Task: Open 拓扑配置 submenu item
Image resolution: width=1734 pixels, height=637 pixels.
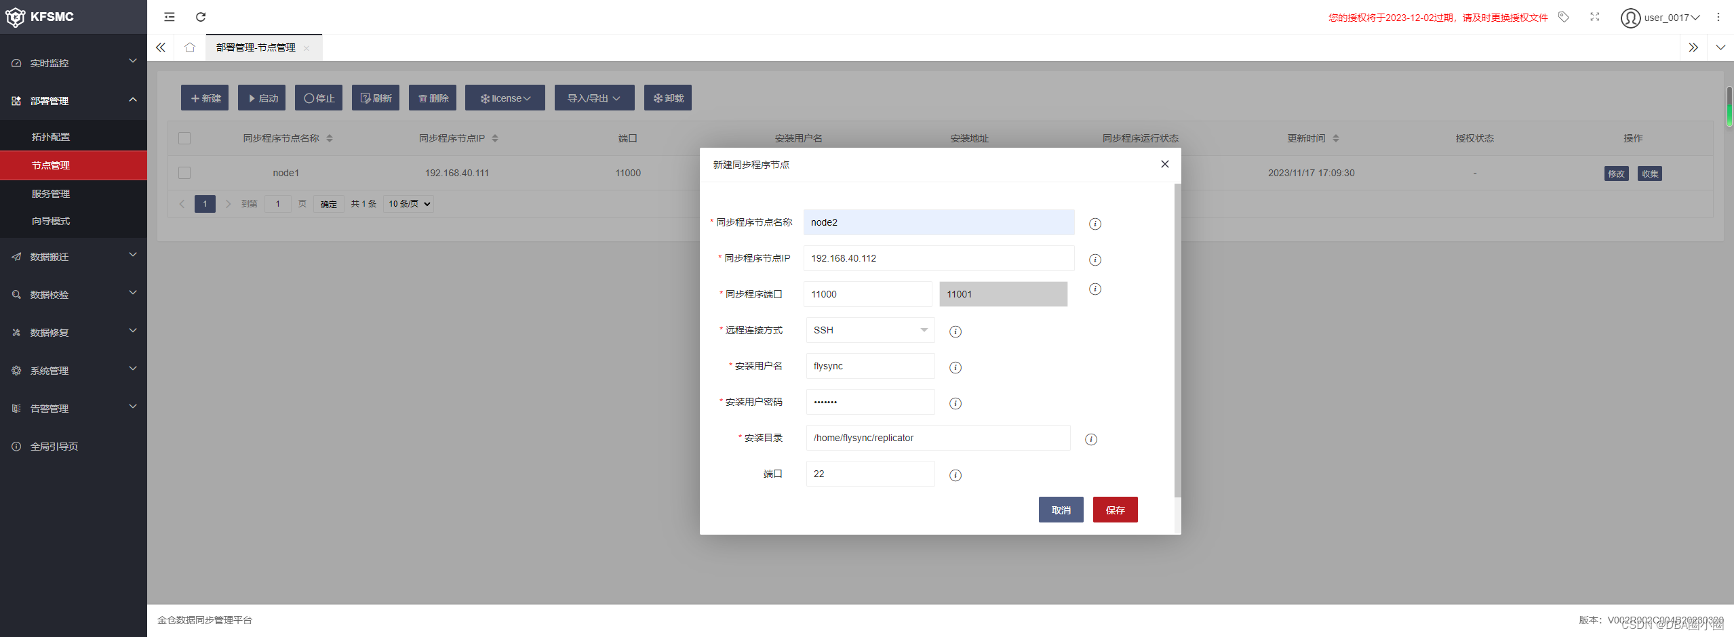Action: 73,136
